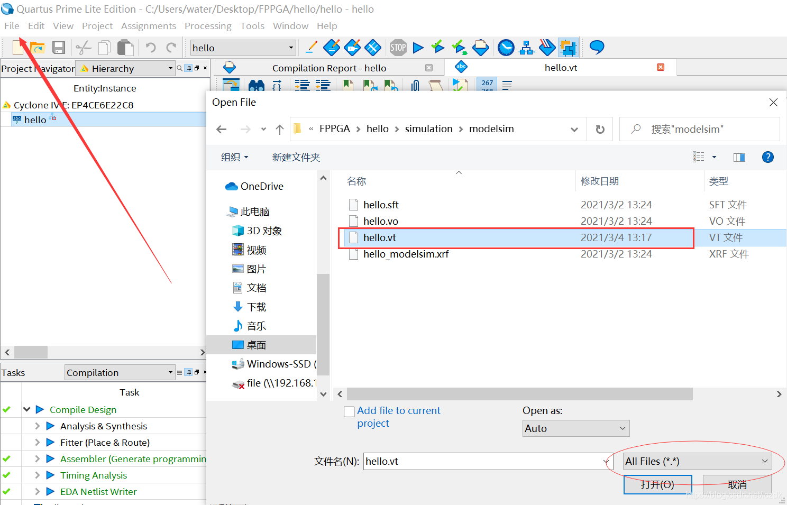Image resolution: width=787 pixels, height=505 pixels.
Task: Switch to Compilation Report - hello tab
Action: [329, 68]
